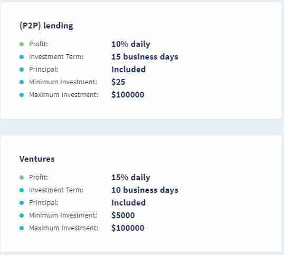Click the blue bullet beside 15 business days term
This screenshot has width=284, height=255.
(22, 57)
